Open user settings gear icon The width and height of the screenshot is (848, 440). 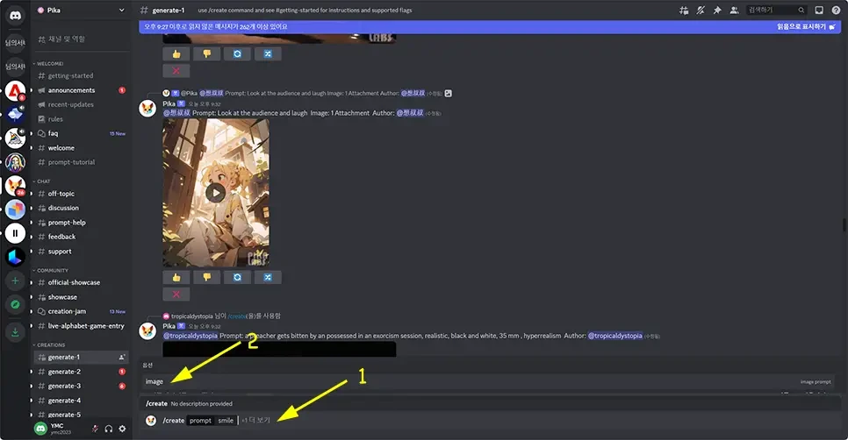pos(122,429)
